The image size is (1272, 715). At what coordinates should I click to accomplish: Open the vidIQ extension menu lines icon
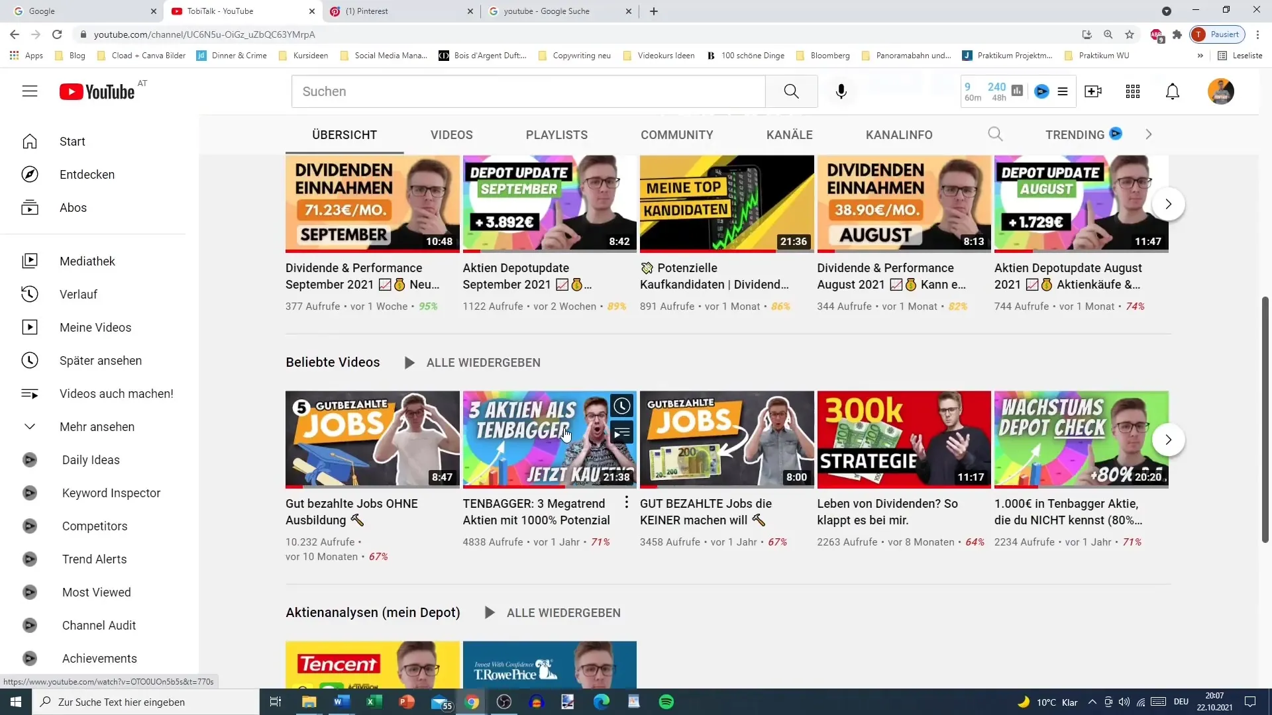tap(1063, 91)
